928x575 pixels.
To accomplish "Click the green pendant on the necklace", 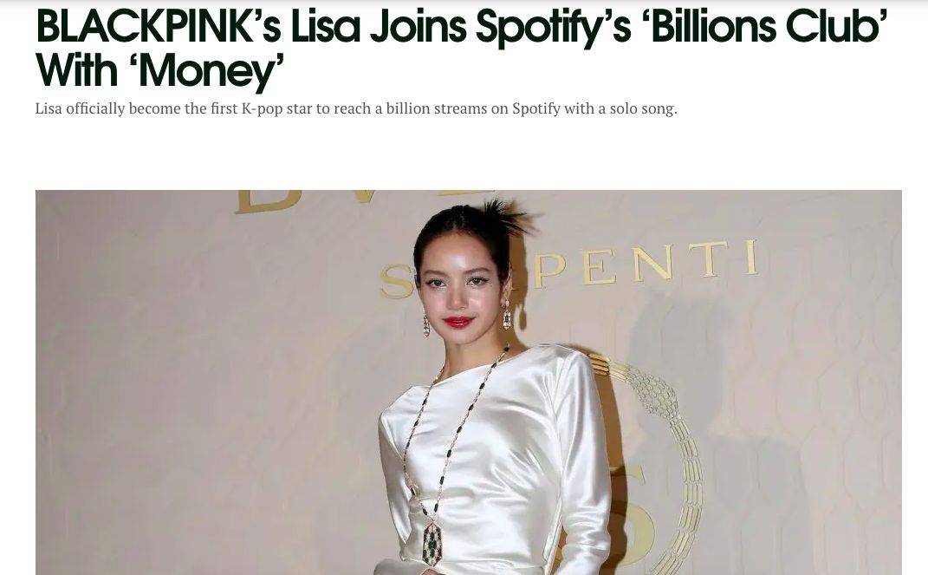I will point(432,543).
